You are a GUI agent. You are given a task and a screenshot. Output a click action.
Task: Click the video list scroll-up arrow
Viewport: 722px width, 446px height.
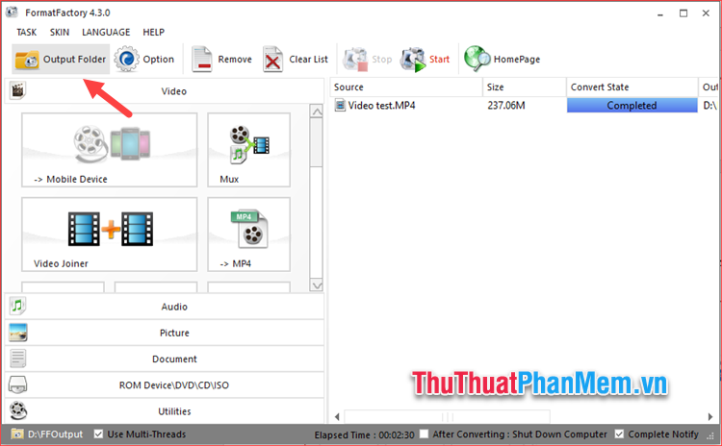[317, 111]
